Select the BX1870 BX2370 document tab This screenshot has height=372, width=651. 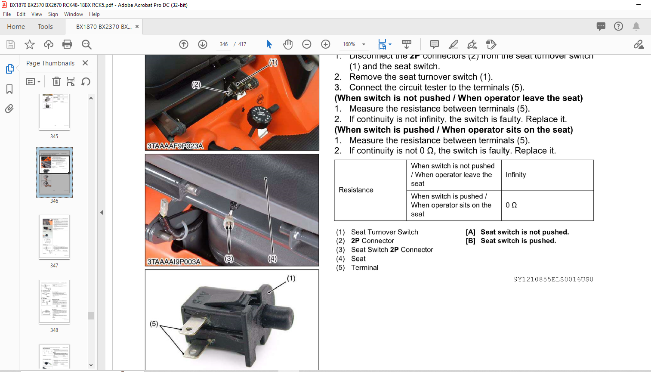click(x=104, y=27)
